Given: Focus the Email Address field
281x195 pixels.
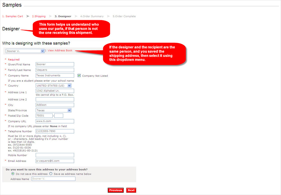Looking at the screenshot, I should [55, 161].
